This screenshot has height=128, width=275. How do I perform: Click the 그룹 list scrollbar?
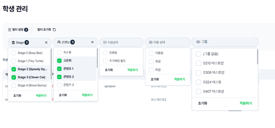pyautogui.click(x=258, y=57)
